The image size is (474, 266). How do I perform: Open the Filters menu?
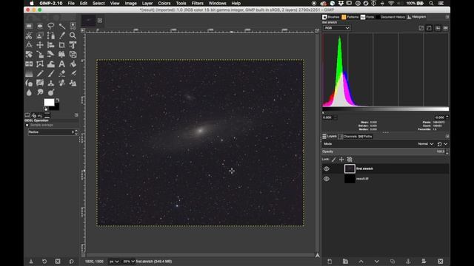click(197, 3)
